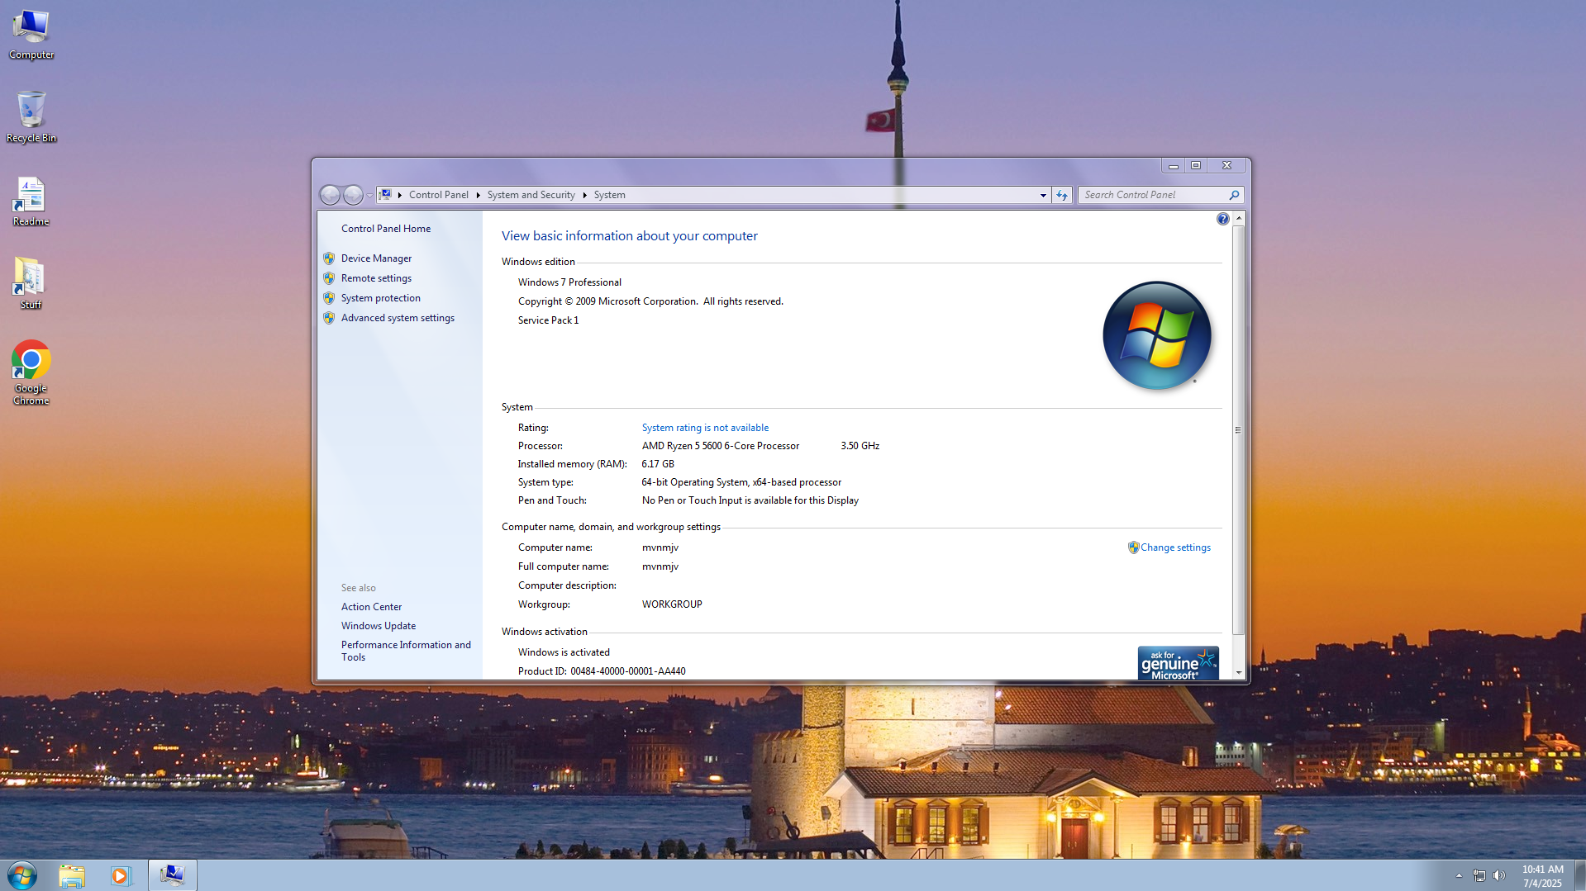Viewport: 1586px width, 891px height.
Task: Open Device Manager link
Action: [376, 258]
